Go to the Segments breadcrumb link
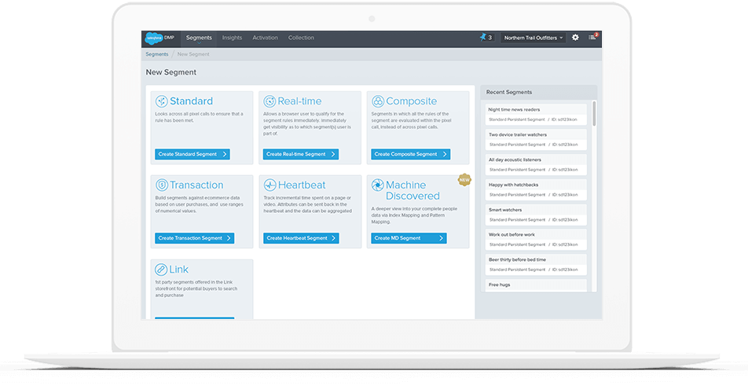This screenshot has height=385, width=748. [157, 54]
